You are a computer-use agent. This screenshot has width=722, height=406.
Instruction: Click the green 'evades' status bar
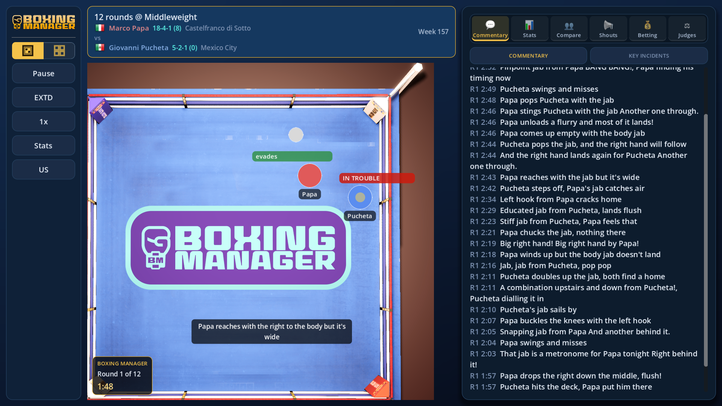[x=292, y=156]
